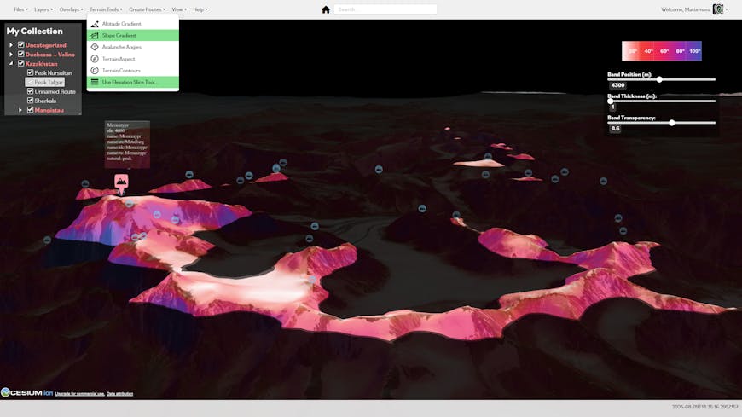Open the View menu

pos(179,9)
